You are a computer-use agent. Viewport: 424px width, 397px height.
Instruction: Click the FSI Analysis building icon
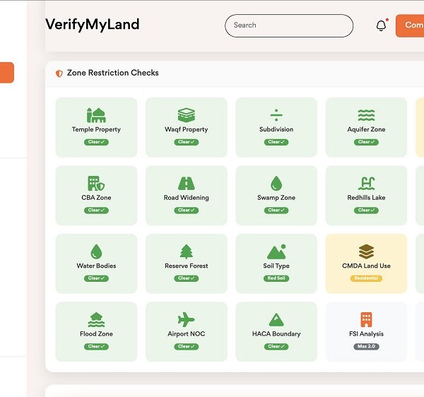(366, 320)
